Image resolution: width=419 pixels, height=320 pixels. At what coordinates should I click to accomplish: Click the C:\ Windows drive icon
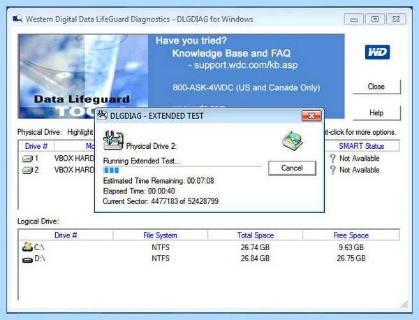point(27,247)
